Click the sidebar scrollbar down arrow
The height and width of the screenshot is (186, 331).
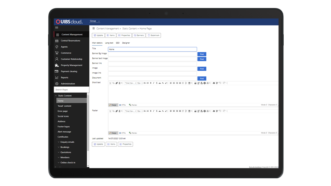click(x=88, y=166)
